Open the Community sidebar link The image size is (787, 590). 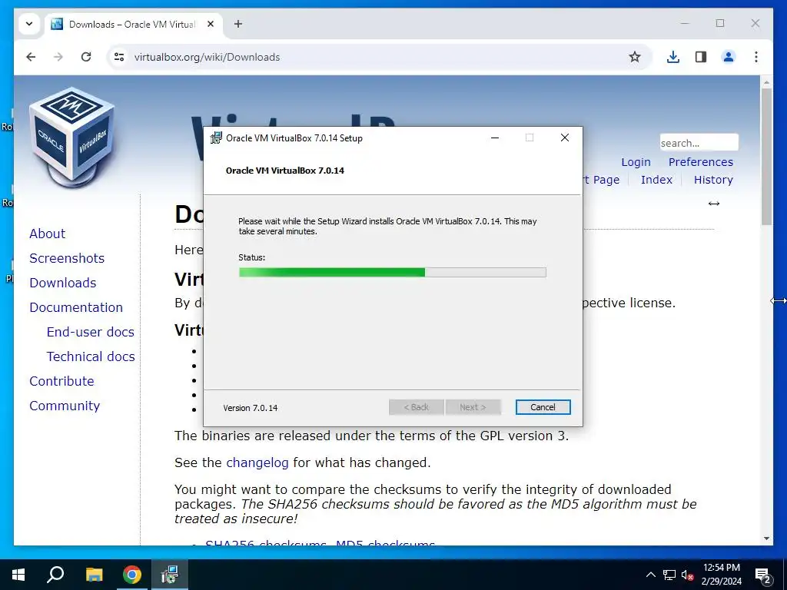(65, 406)
